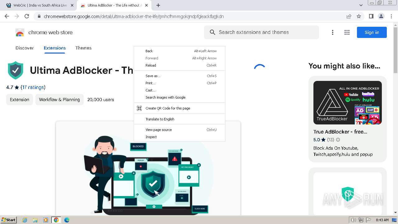Open the Google apps grid icon
This screenshot has height=224, width=398.
(x=347, y=32)
